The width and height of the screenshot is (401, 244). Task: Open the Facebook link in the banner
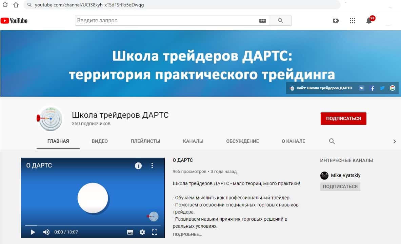pos(372,88)
